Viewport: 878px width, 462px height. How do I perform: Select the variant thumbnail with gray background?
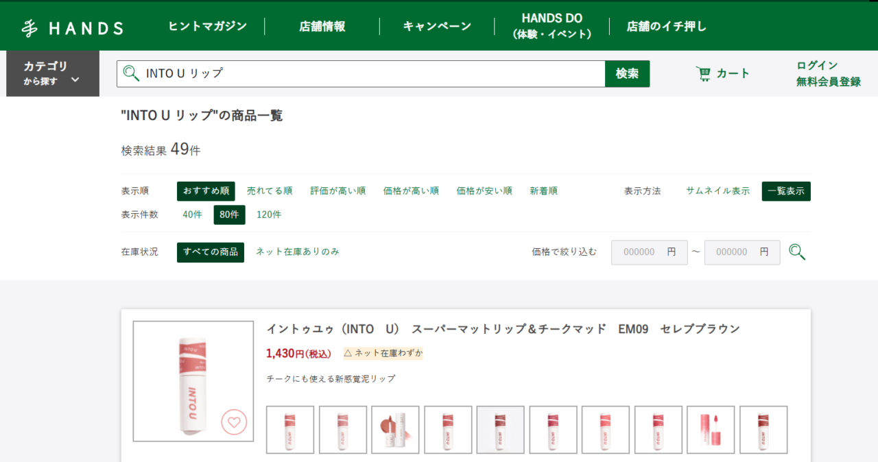[501, 430]
